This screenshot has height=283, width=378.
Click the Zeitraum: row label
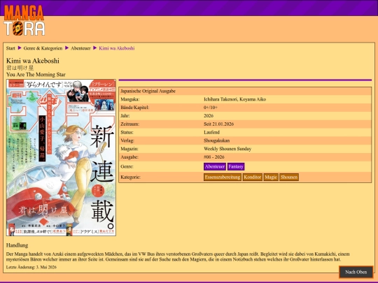click(x=130, y=124)
